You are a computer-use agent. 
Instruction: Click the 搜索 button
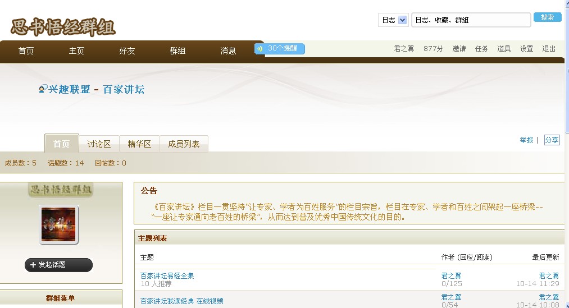tap(547, 17)
